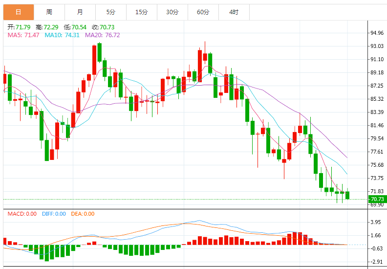Viewport: 387px width, 269px height.
Task: Click the 79.54 price axis label
Action: point(377,138)
